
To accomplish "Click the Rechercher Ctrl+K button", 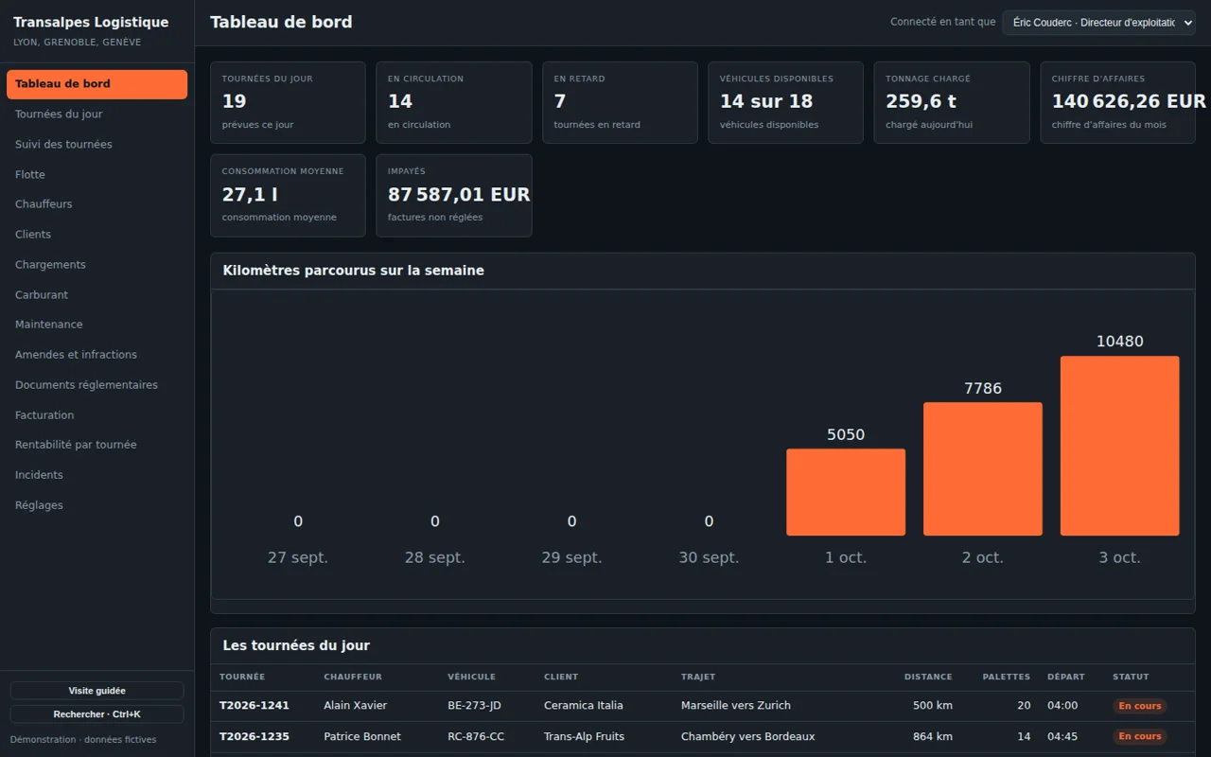I will pyautogui.click(x=97, y=714).
